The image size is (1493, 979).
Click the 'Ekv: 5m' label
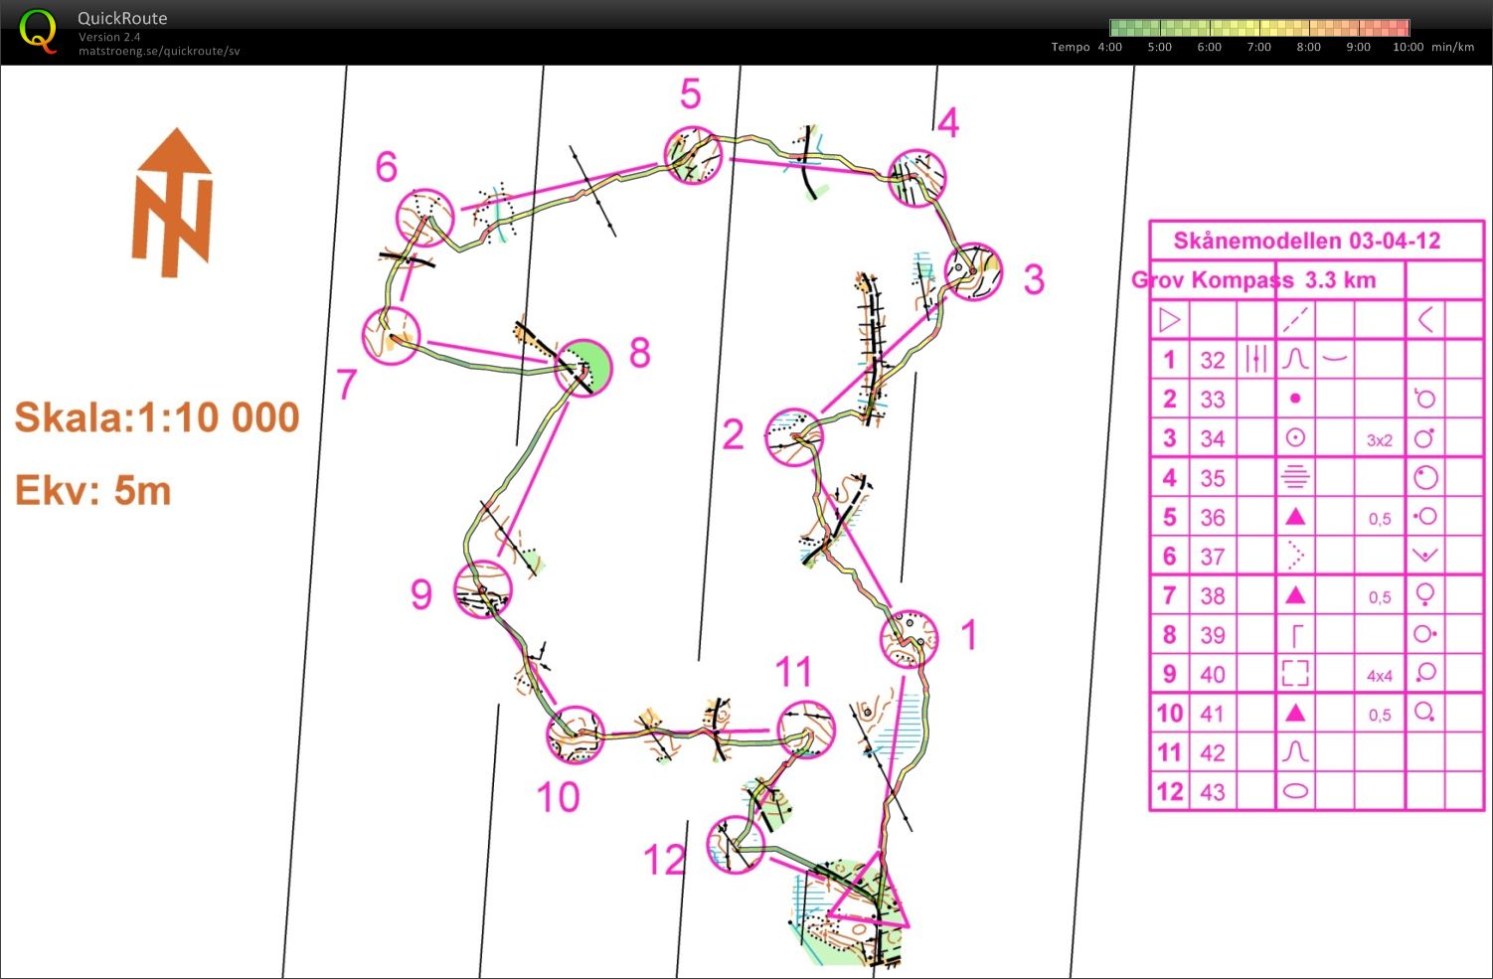point(92,491)
